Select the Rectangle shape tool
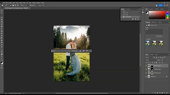 pos(2,52)
